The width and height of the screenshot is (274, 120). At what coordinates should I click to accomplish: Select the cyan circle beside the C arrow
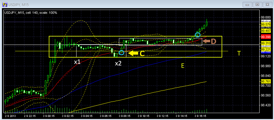coord(122,52)
